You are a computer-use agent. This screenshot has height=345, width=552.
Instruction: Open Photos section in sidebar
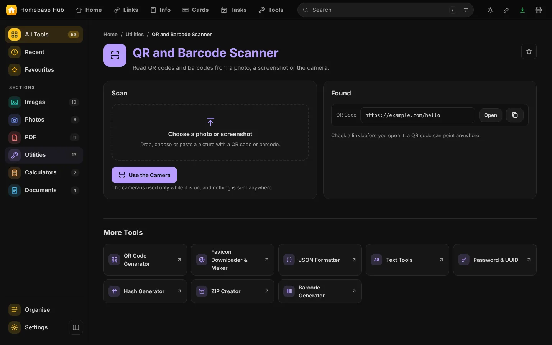click(44, 120)
